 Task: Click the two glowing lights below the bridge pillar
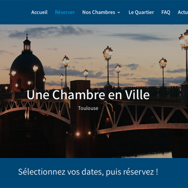(x=83, y=133)
